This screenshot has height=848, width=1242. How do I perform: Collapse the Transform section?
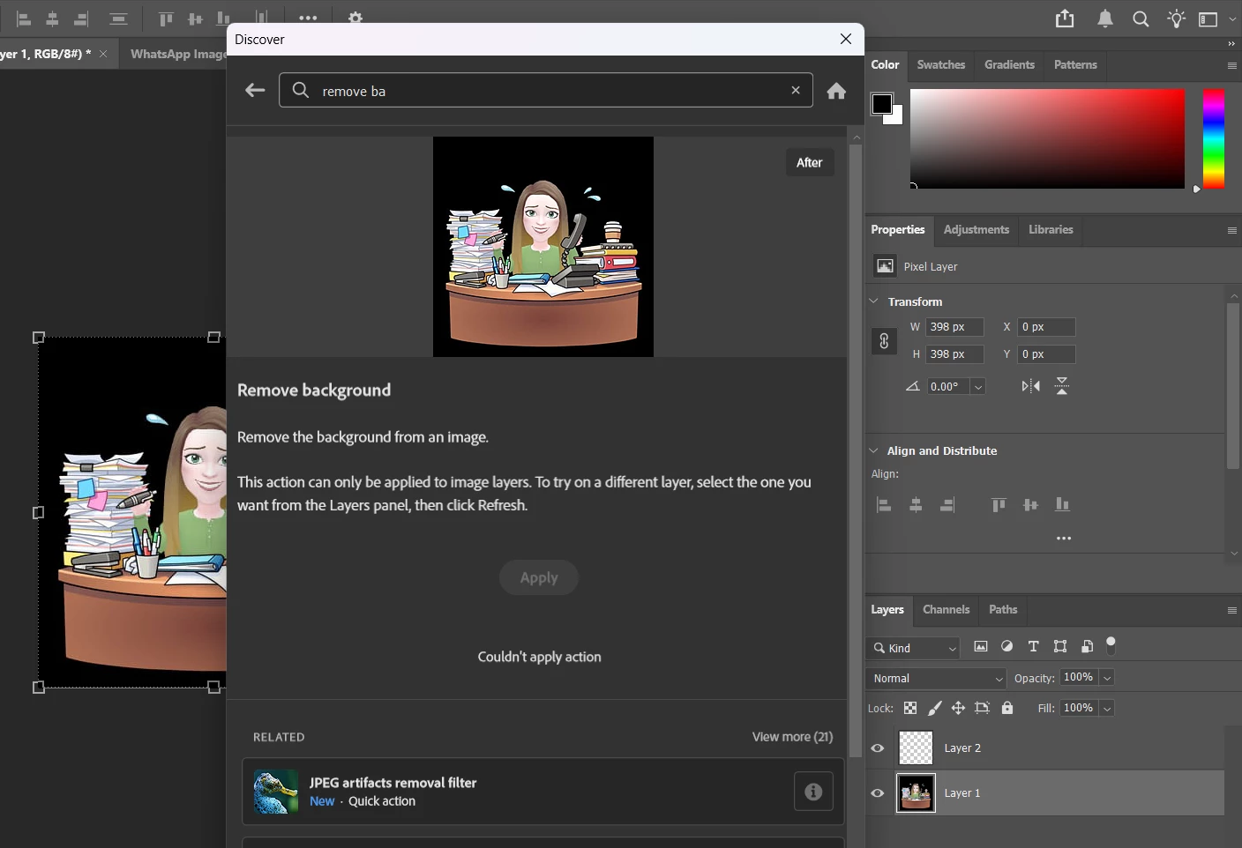click(x=874, y=301)
